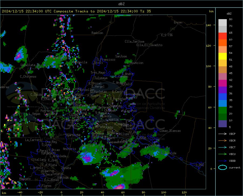The height and width of the screenshot is (196, 243).
Task: Click the 'dBZ' title at top center
Action: 121,4
